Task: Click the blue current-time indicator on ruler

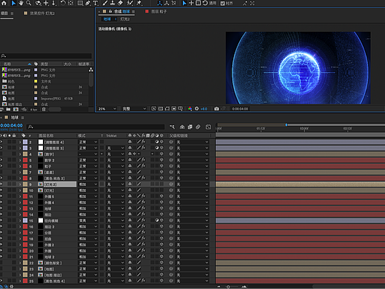Action: pyautogui.click(x=287, y=125)
